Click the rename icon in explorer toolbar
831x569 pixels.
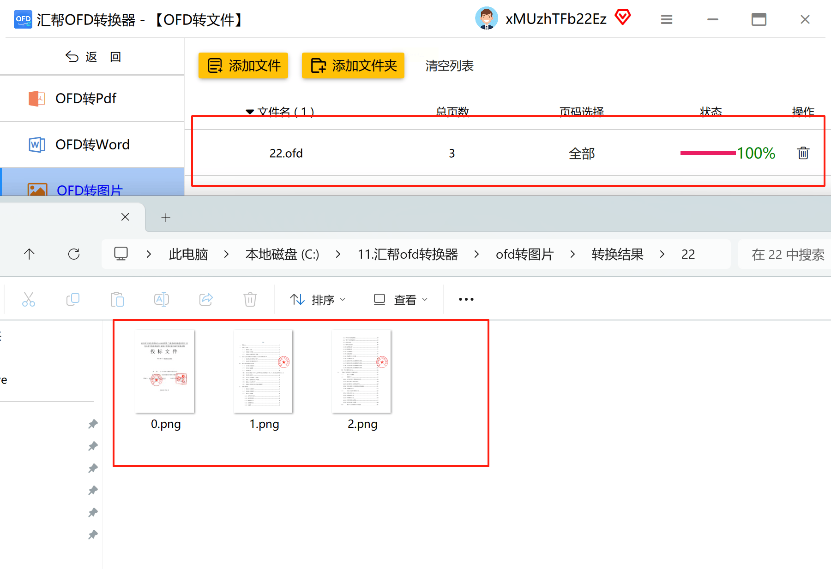(x=162, y=299)
